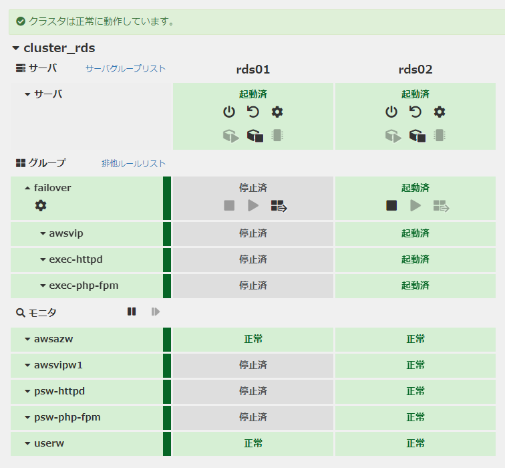Open the 排他ルールリスト link
Viewport: 505px width, 468px height.
(134, 164)
